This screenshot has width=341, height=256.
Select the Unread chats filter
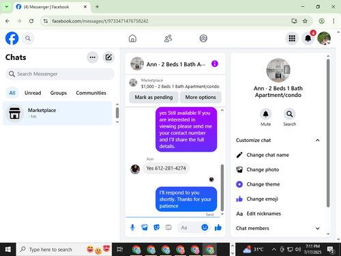pyautogui.click(x=33, y=93)
